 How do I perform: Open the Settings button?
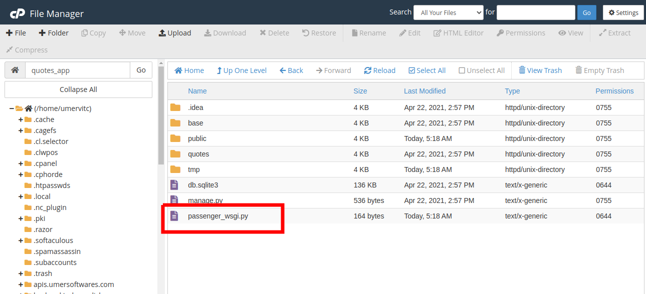[623, 13]
